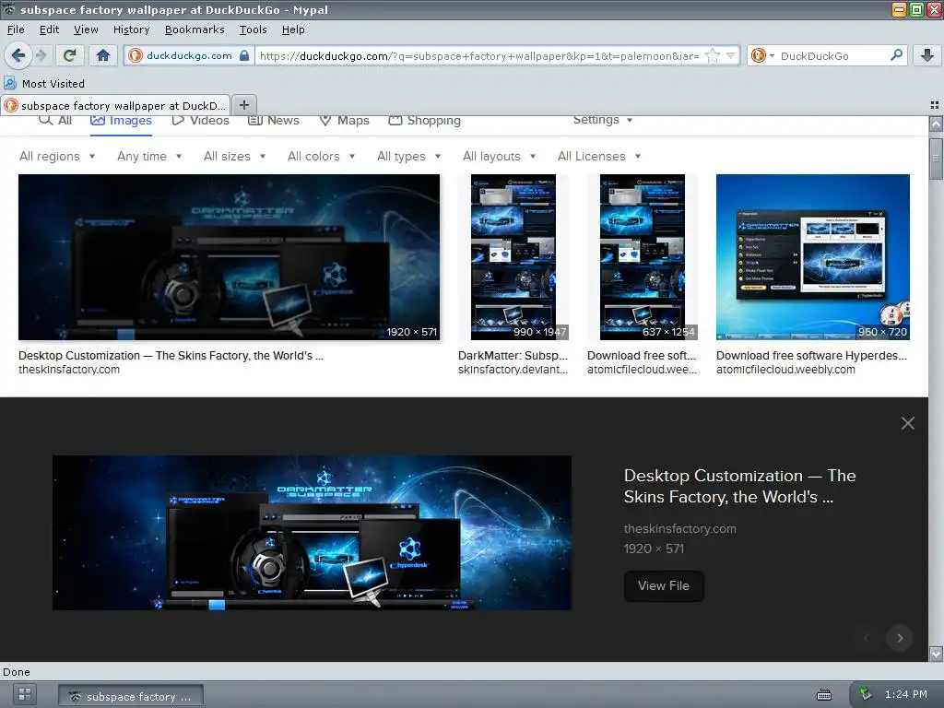Open the theskinsfactory.com result link
The height and width of the screenshot is (708, 944).
69,370
